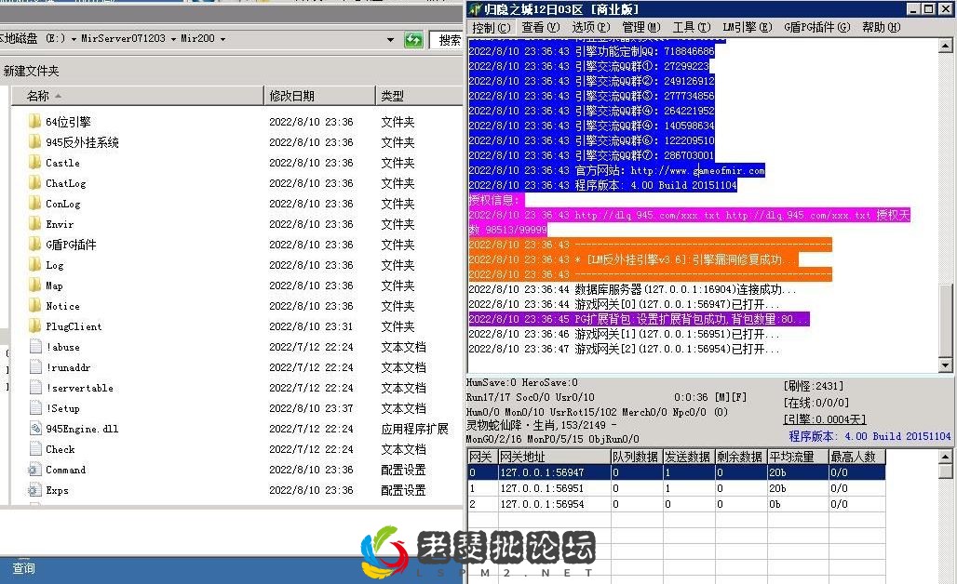Select gateway row 127.0.0.1:56947
Viewport: 957px width, 584px height.
(676, 472)
